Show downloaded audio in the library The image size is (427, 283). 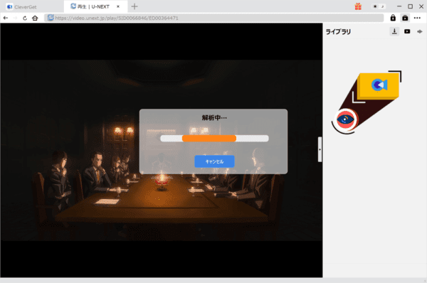click(420, 31)
